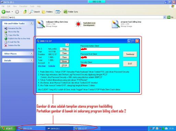The width and height of the screenshot is (176, 131).
Task: Click the Security Client field
Action: pyautogui.click(x=100, y=65)
